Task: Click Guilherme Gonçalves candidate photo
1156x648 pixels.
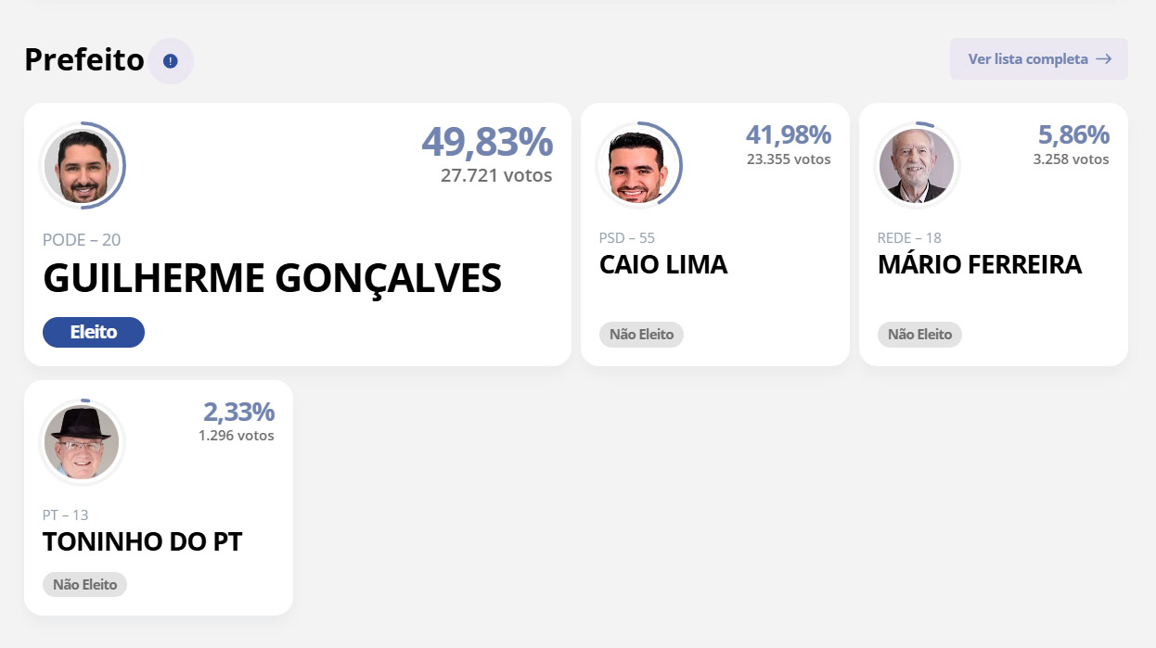Action: (83, 166)
